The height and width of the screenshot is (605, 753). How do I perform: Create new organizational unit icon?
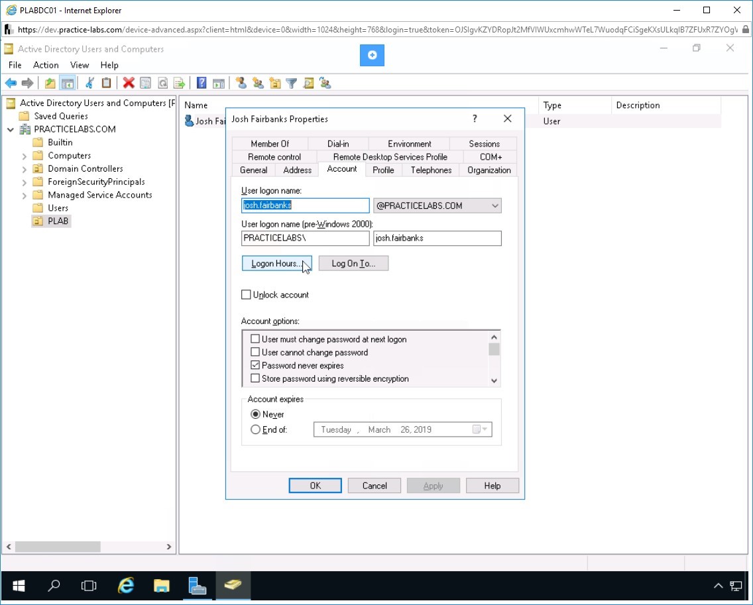274,83
